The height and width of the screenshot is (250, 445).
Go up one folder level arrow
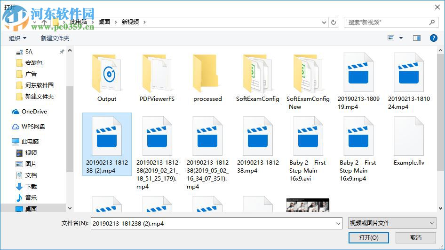coord(44,22)
